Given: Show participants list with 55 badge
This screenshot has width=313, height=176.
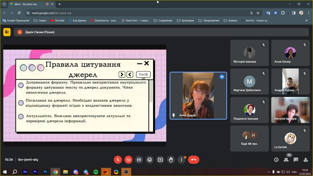Looking at the screenshot, I should tap(286, 159).
